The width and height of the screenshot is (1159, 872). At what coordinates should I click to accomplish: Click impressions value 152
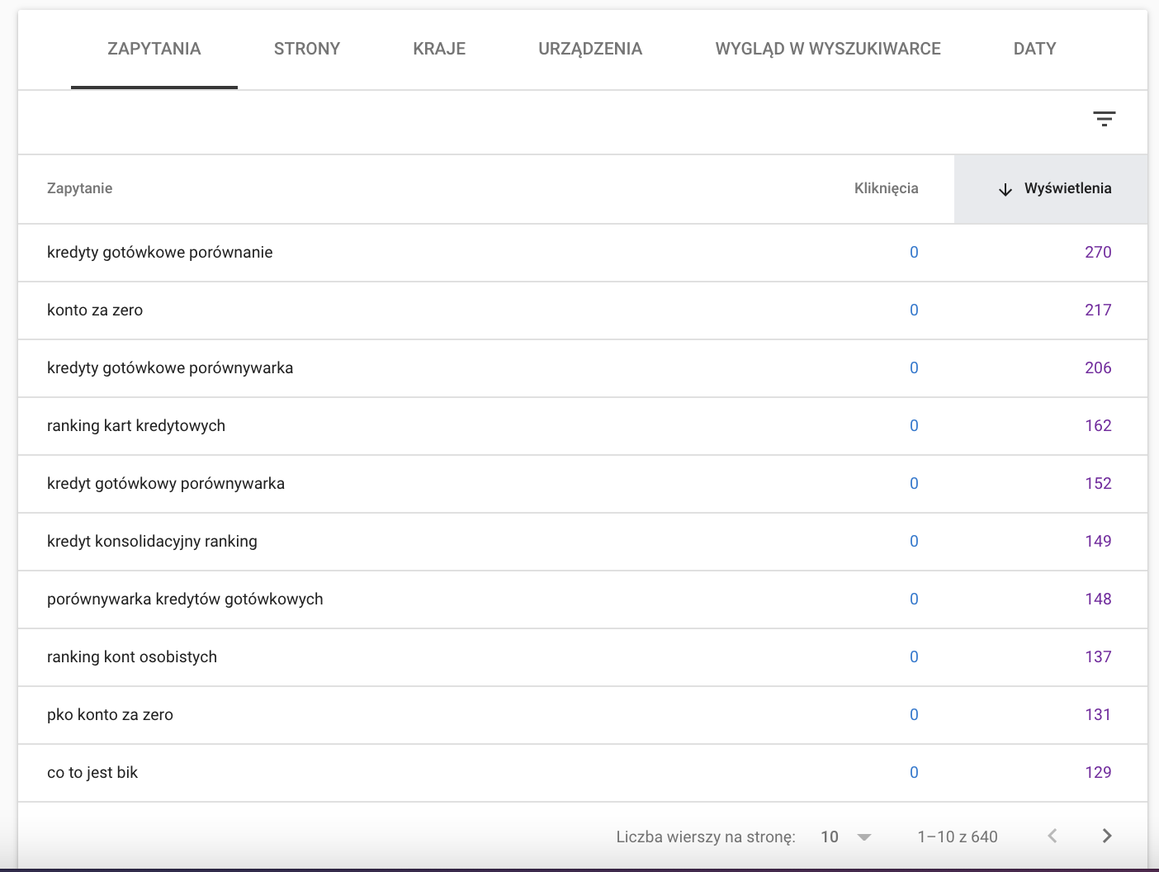click(1098, 483)
